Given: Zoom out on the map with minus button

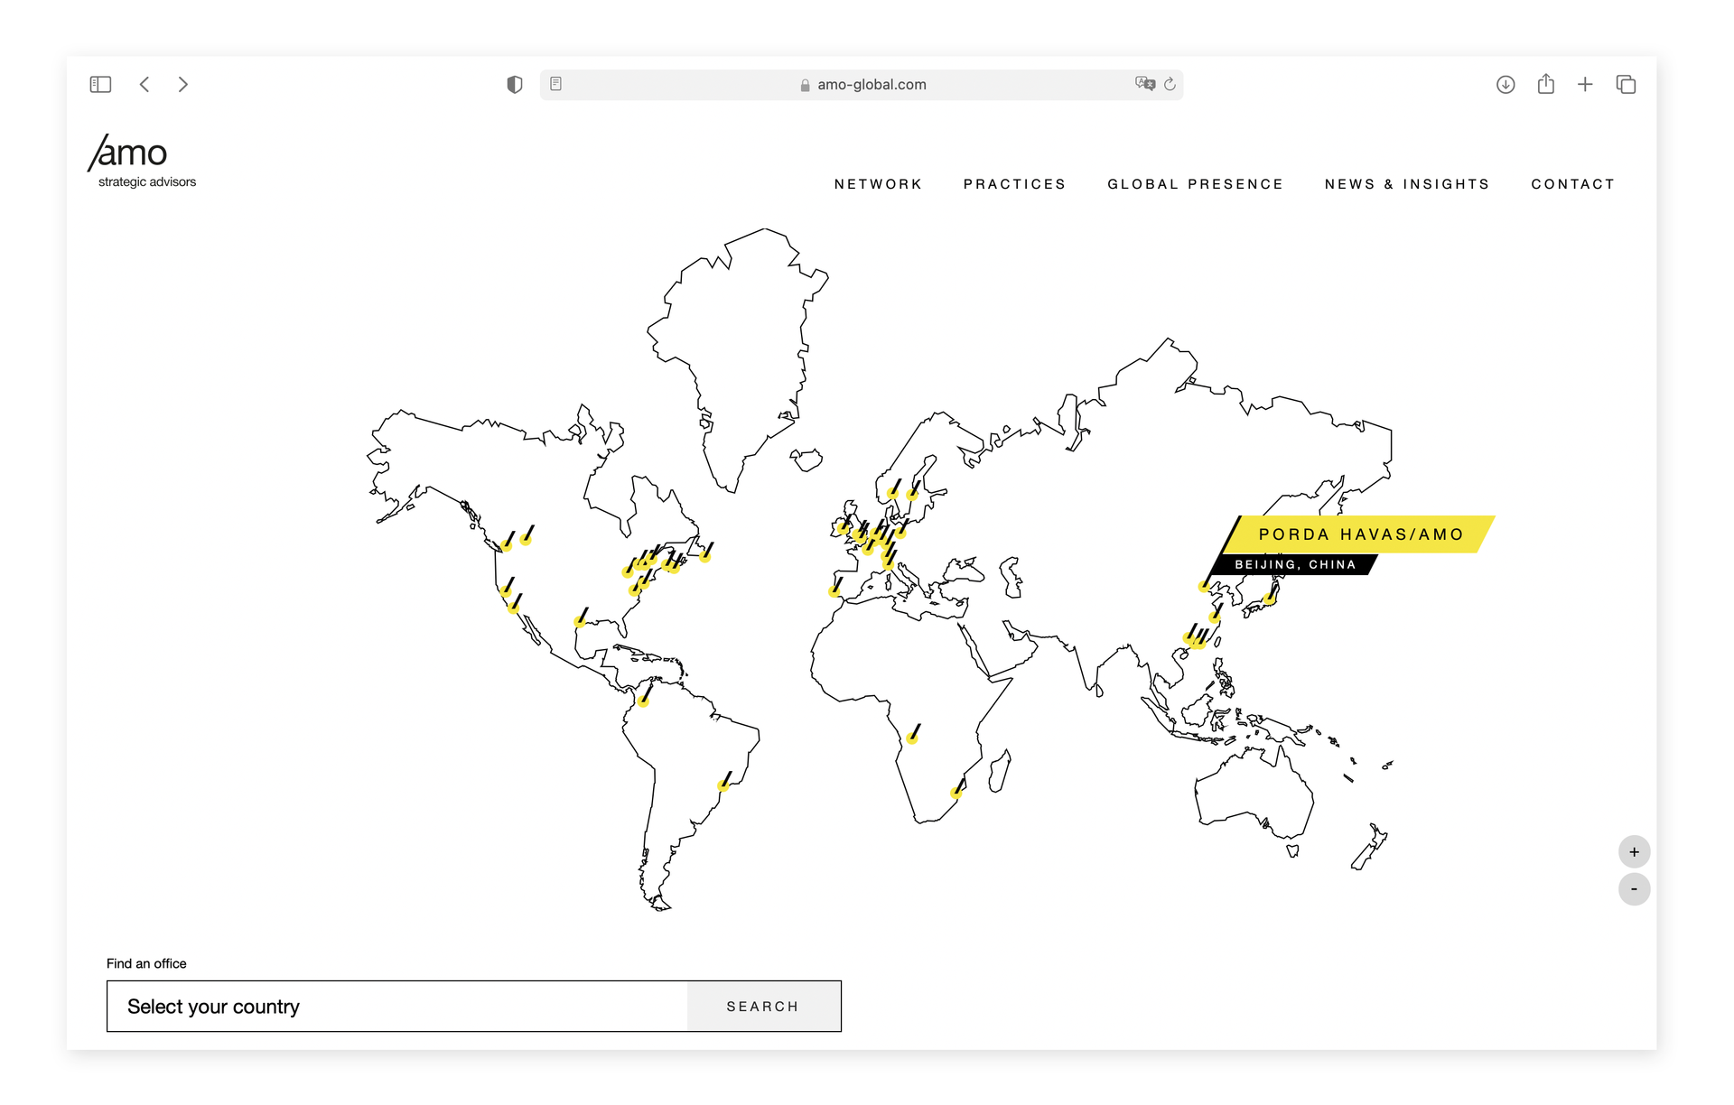Looking at the screenshot, I should (1634, 889).
